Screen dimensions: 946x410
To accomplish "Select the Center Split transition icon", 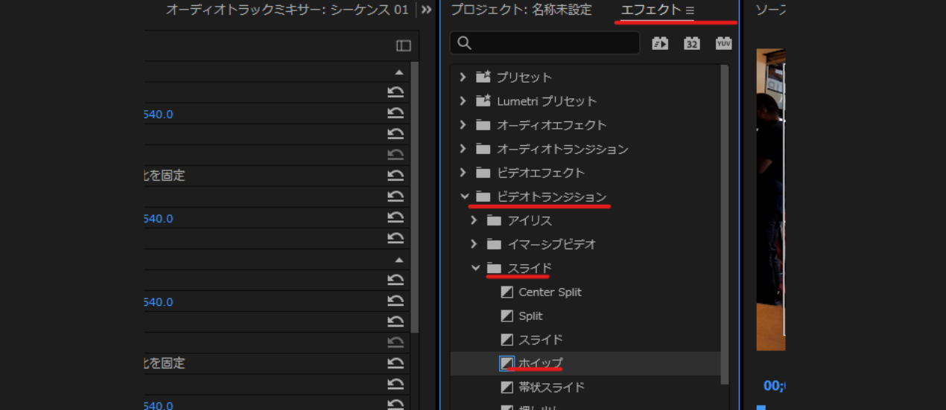I will point(507,292).
